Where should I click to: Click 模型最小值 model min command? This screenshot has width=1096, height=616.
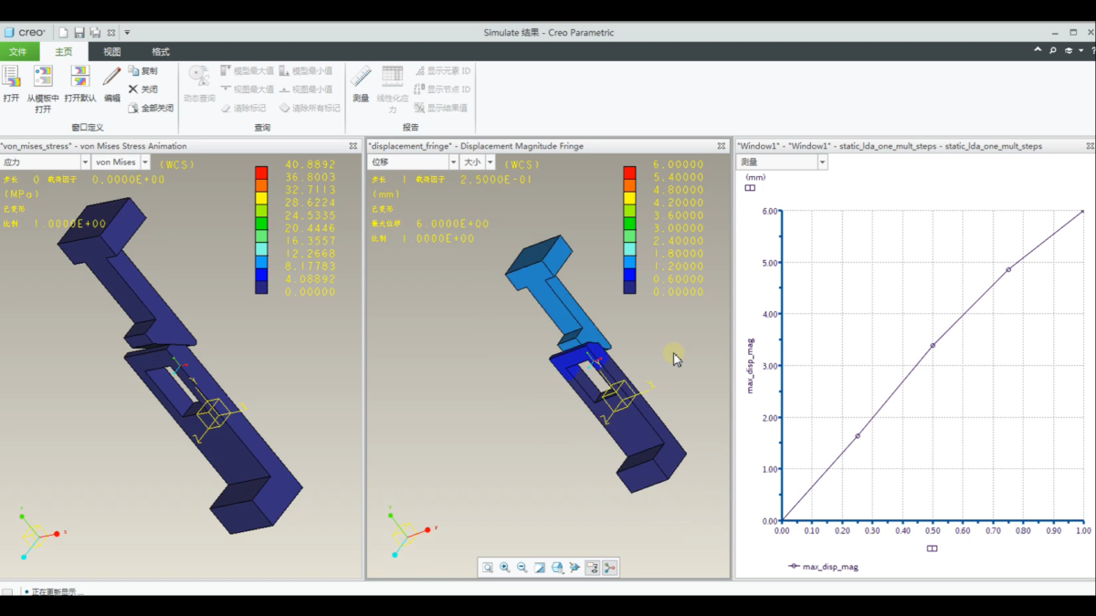(306, 70)
